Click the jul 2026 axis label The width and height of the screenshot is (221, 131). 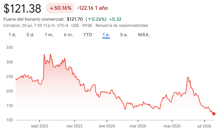204,126
